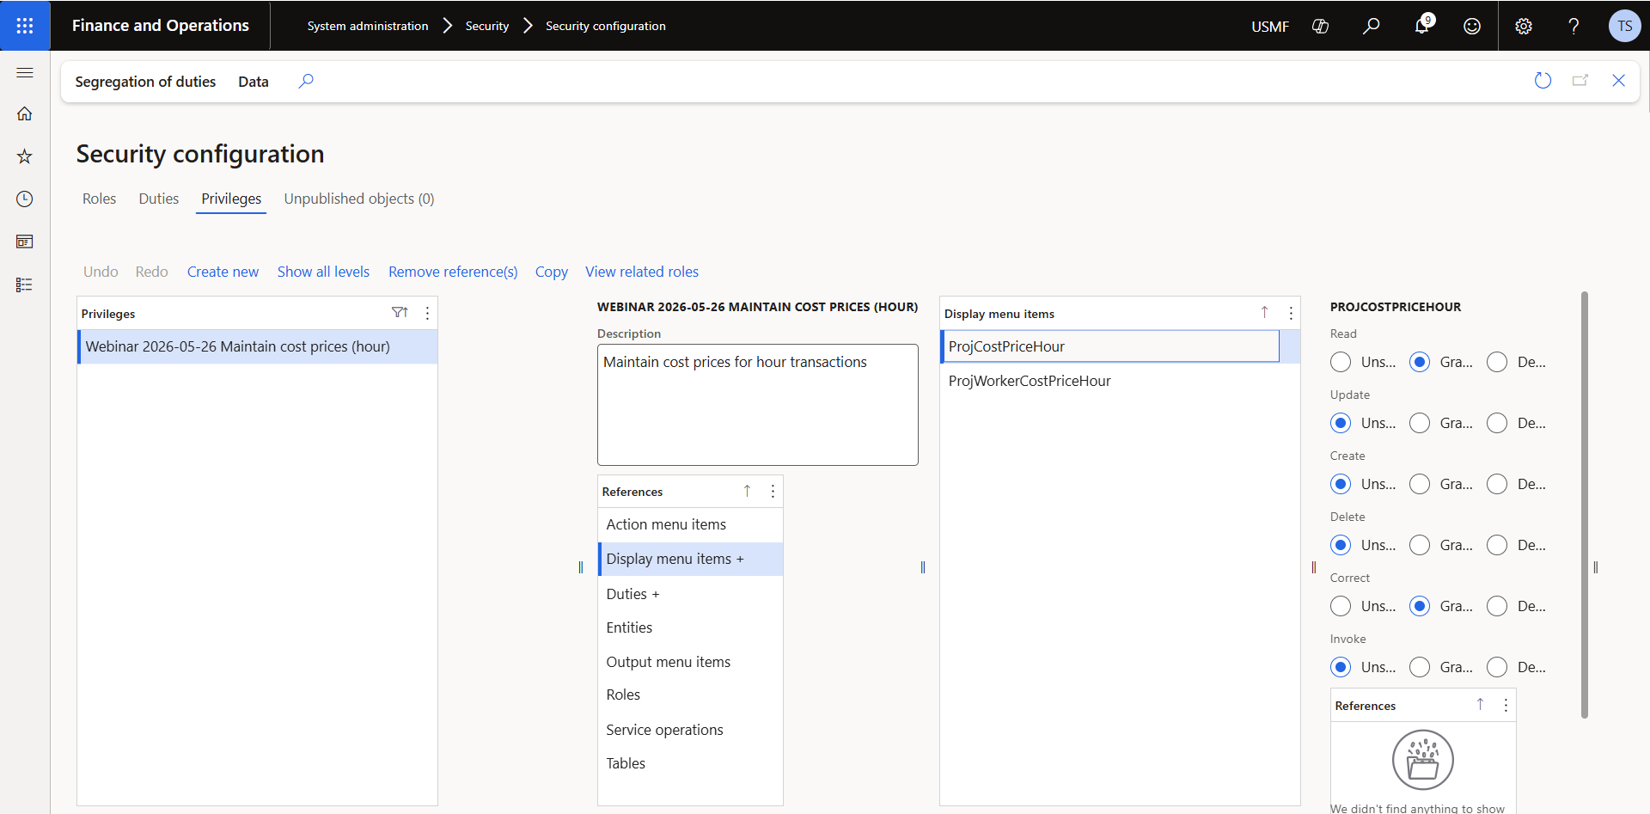Click the Privileges filter-sort icon

click(400, 313)
